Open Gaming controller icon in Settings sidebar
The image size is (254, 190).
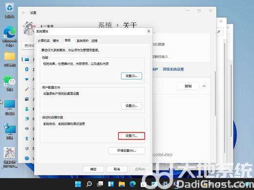pyautogui.click(x=27, y=129)
